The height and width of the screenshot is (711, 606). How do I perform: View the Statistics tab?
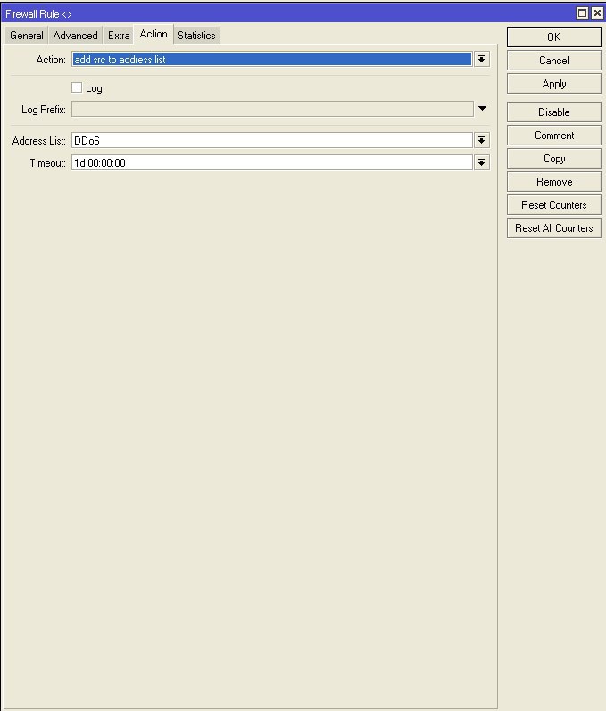(196, 36)
